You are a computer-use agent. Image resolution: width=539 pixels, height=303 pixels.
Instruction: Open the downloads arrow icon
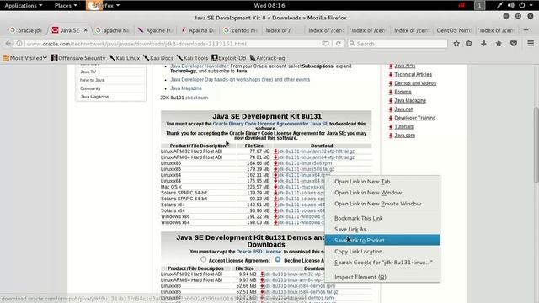(483, 44)
